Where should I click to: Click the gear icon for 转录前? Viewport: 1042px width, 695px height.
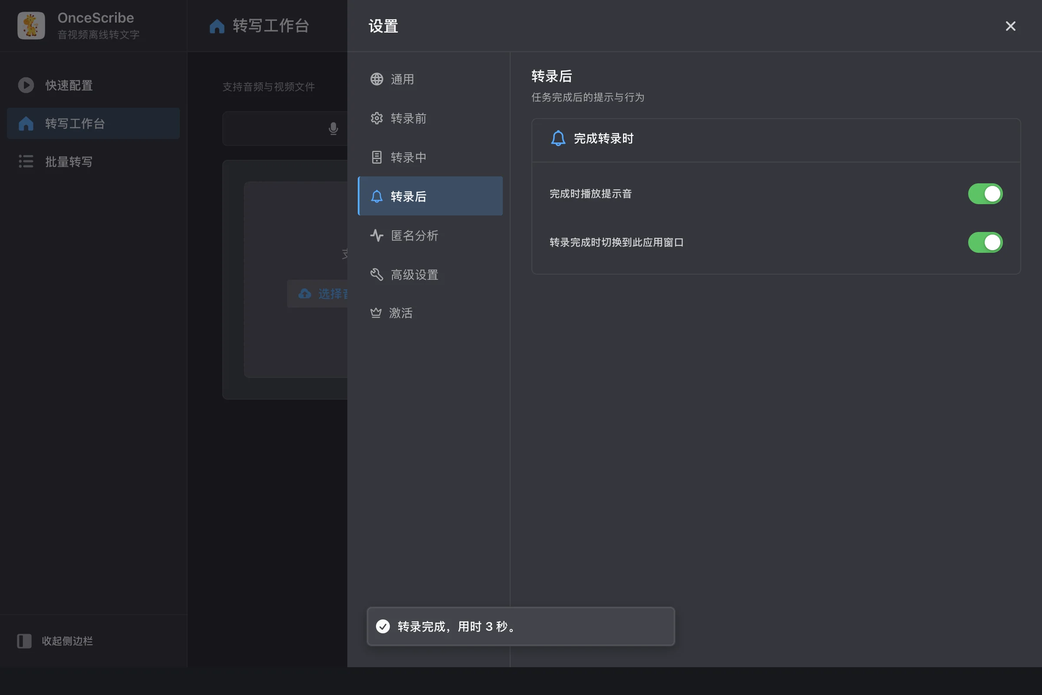(376, 118)
